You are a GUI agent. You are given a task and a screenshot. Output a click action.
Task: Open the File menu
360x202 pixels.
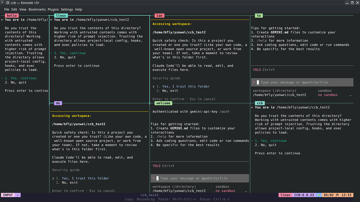point(7,9)
